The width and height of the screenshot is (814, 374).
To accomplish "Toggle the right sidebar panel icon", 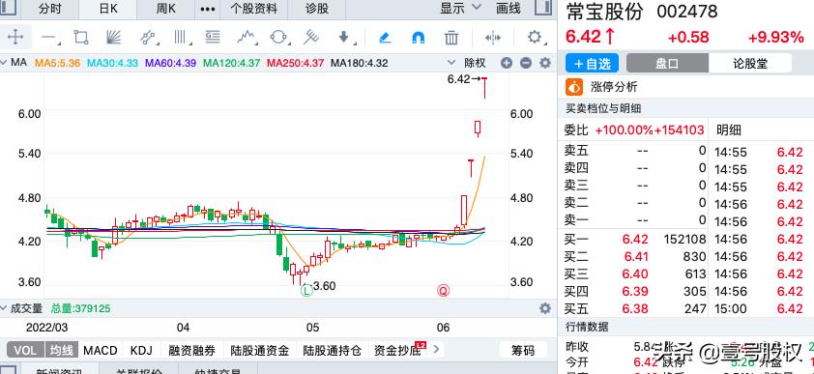I will (543, 7).
